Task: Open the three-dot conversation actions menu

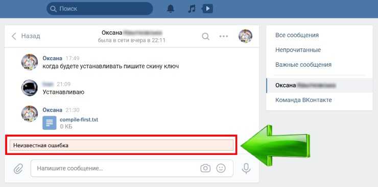Action: tap(223, 37)
